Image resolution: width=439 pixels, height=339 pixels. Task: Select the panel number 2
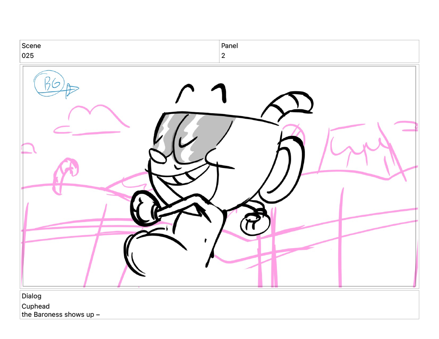[223, 56]
